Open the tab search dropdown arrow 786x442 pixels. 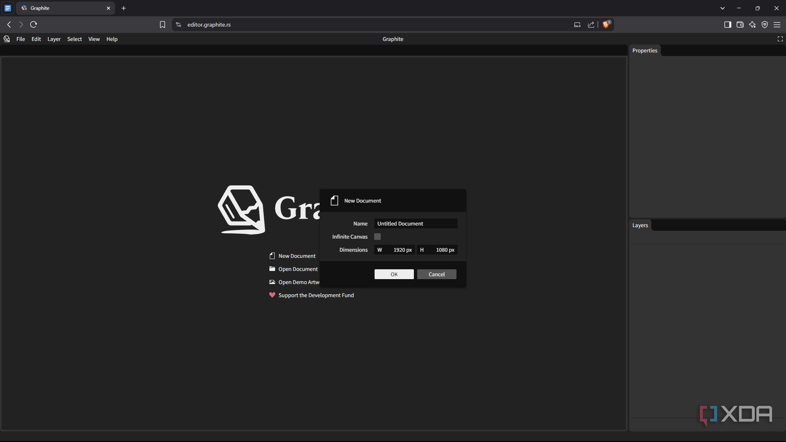[723, 8]
